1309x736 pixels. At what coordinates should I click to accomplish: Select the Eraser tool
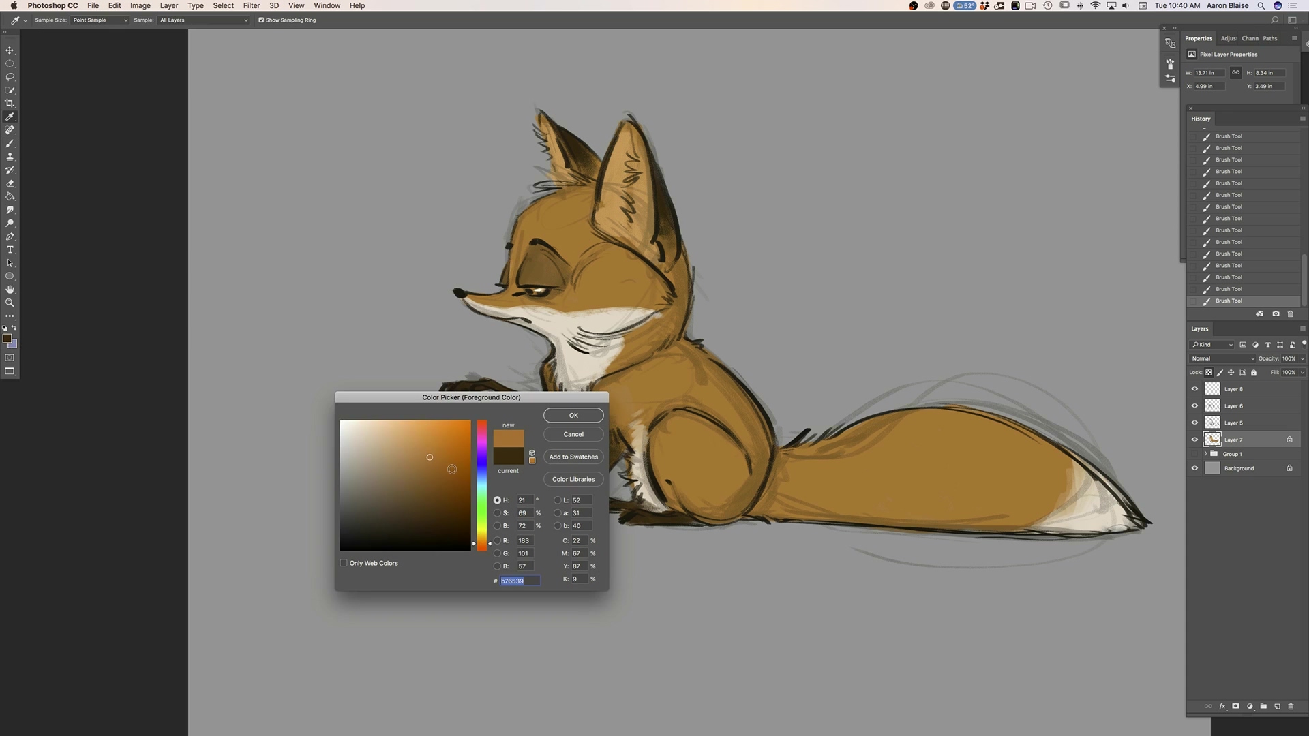point(10,183)
